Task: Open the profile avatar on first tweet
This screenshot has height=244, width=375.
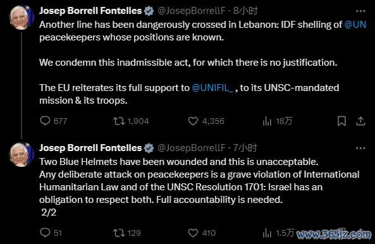Action: pyautogui.click(x=22, y=17)
